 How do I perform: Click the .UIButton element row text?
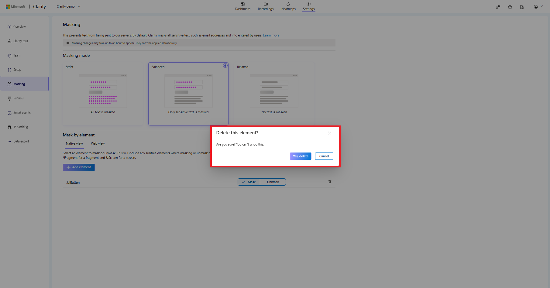click(73, 183)
